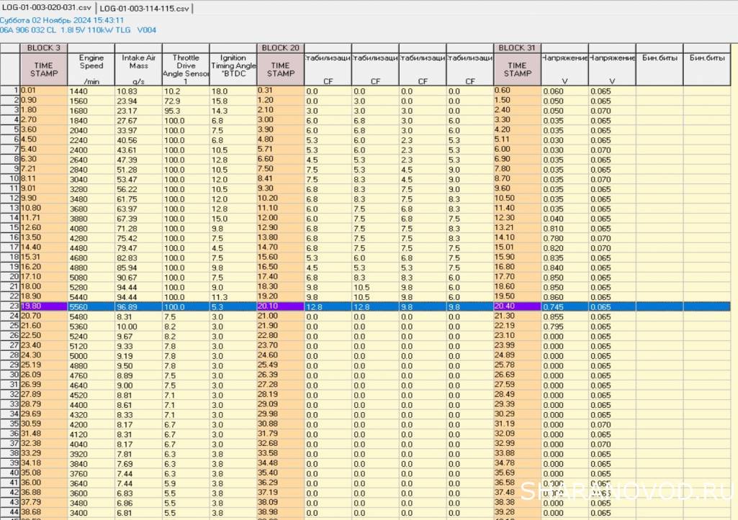Click the BLOCK 3 group header
The image size is (738, 520).
[x=43, y=47]
